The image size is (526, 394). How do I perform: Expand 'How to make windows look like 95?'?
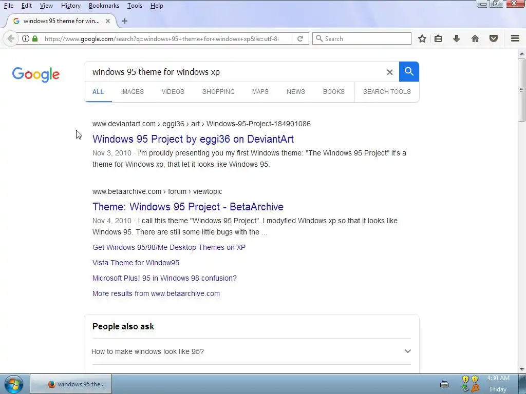coord(251,351)
